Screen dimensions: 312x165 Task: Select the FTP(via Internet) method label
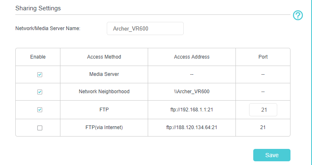[104, 127]
